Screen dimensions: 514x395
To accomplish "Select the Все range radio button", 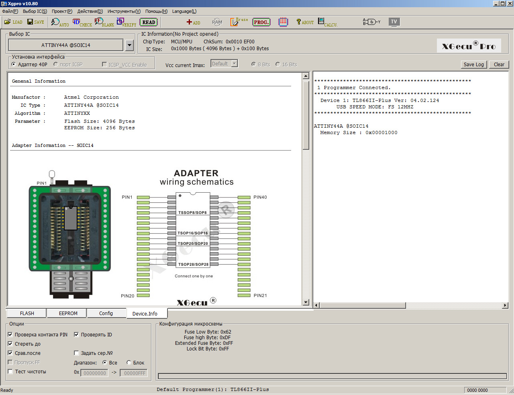I will [105, 362].
